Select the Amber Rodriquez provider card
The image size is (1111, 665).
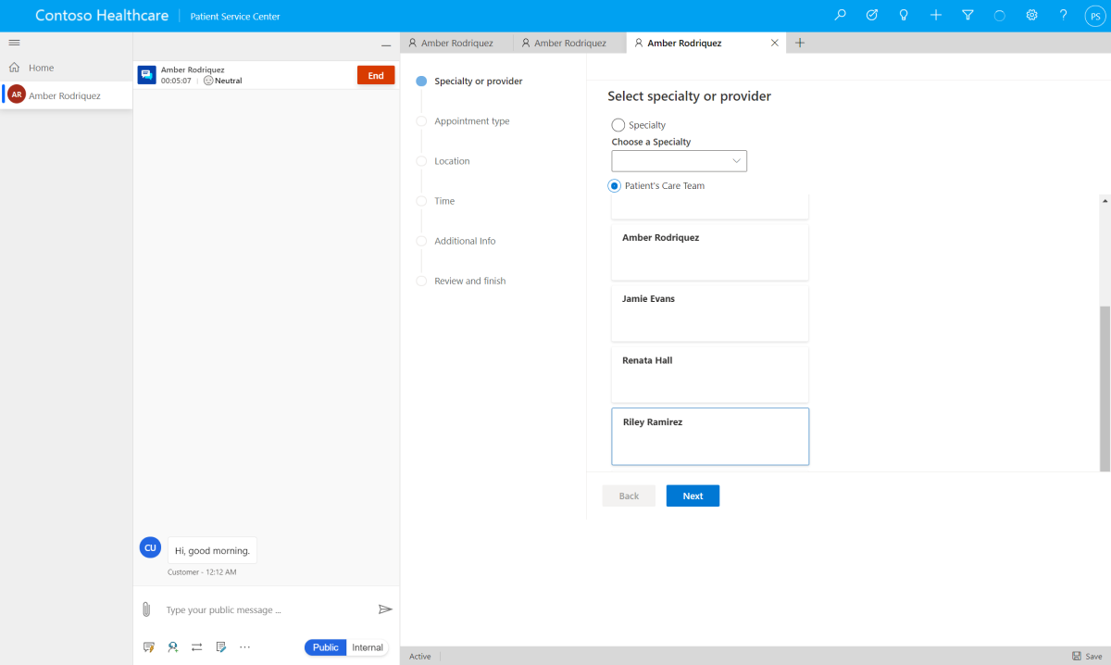pos(710,252)
